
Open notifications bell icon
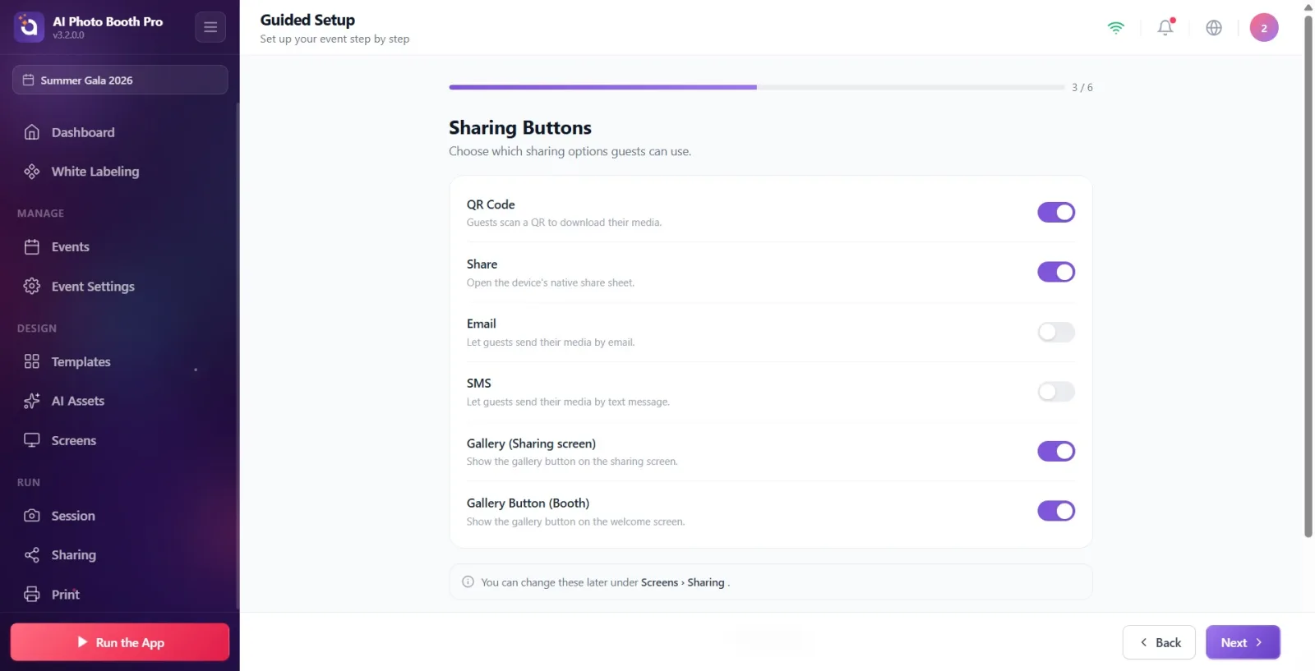tap(1165, 27)
